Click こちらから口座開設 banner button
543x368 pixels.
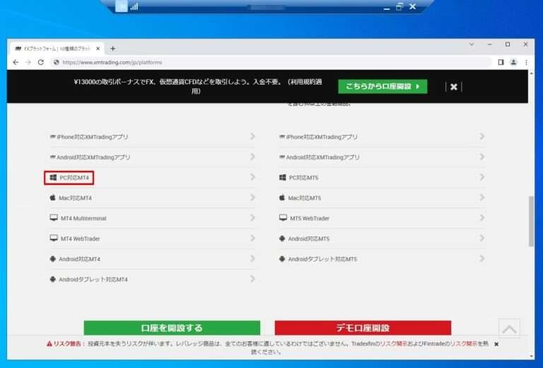click(x=383, y=86)
